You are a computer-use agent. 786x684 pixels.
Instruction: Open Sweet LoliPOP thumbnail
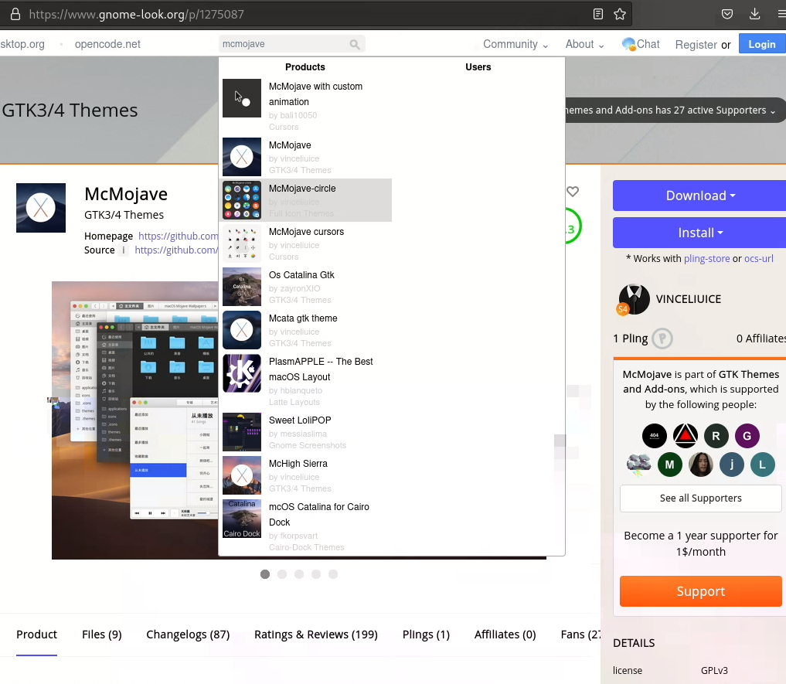(x=242, y=432)
